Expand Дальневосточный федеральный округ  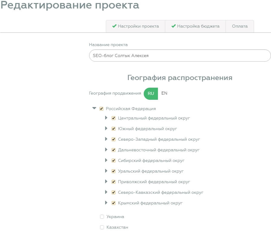tap(106, 150)
